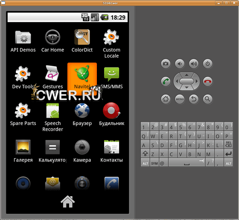Open the email envelope app
The image size is (239, 220).
pos(52,184)
